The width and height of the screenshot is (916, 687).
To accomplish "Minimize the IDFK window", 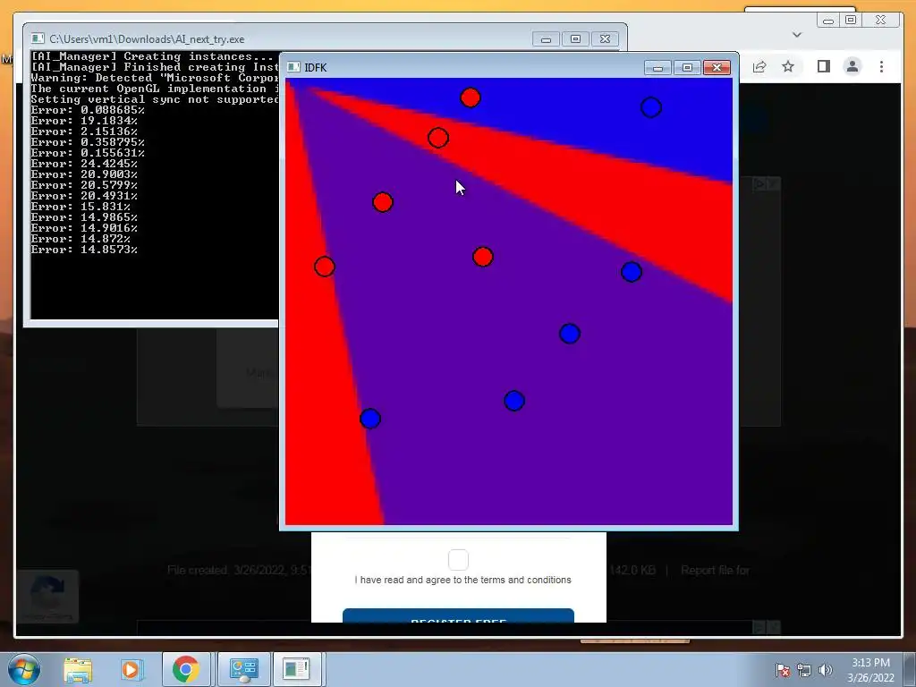I will 657,68.
